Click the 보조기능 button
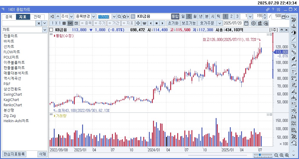This screenshot has width=299, height=159. pos(188,23)
